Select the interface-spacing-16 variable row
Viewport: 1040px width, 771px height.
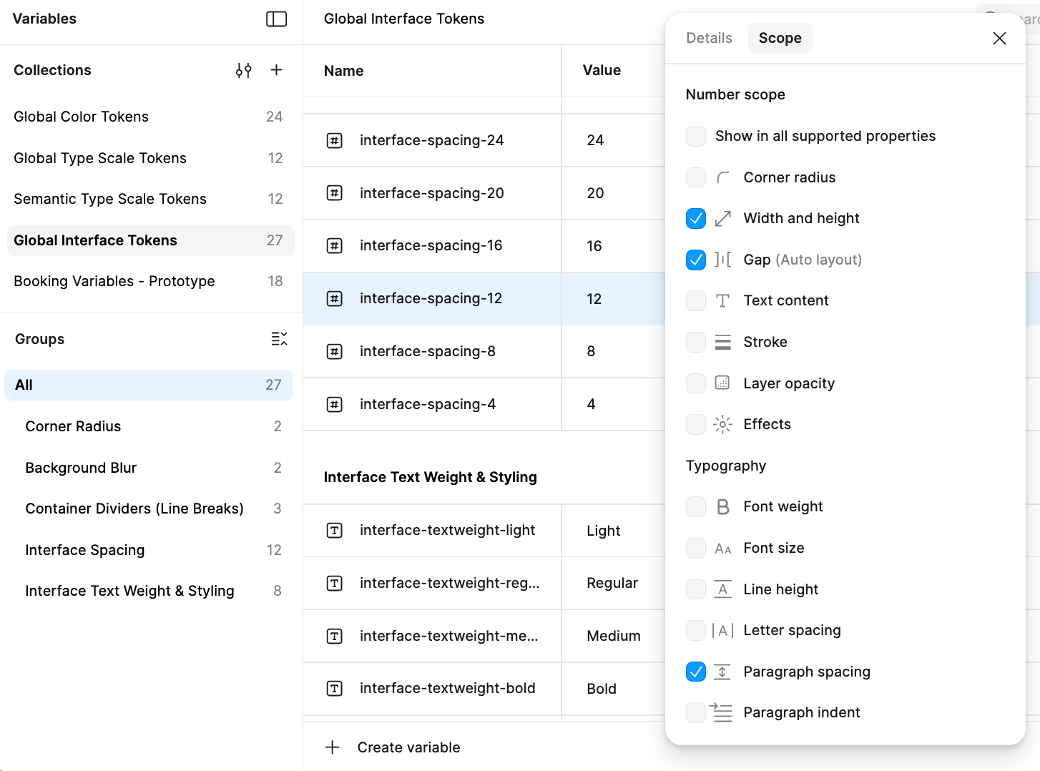point(431,246)
